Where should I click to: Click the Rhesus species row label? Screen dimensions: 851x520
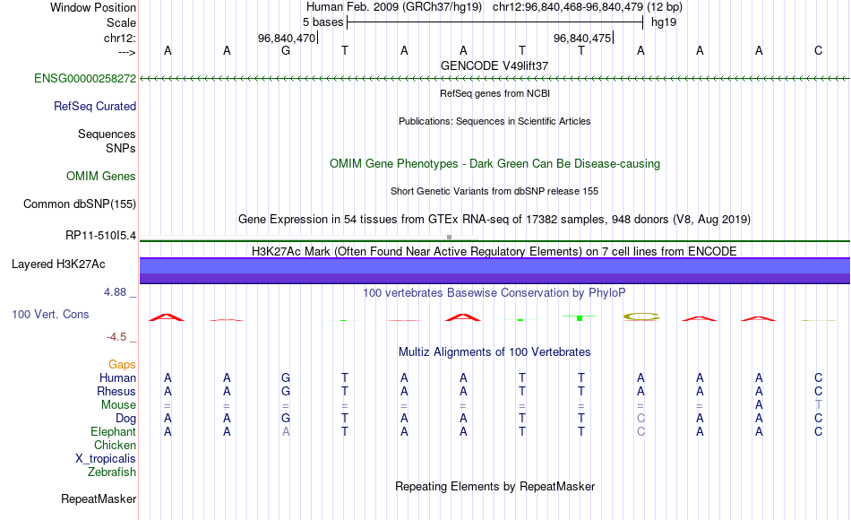point(116,391)
